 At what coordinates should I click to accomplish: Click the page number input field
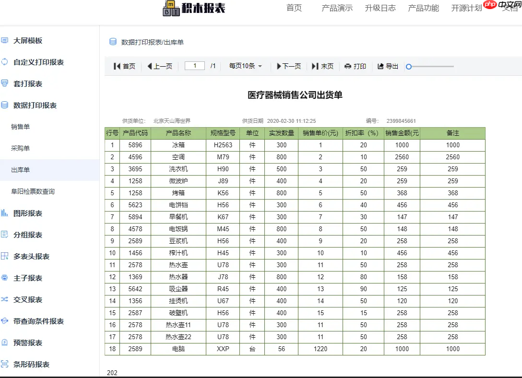(x=194, y=66)
